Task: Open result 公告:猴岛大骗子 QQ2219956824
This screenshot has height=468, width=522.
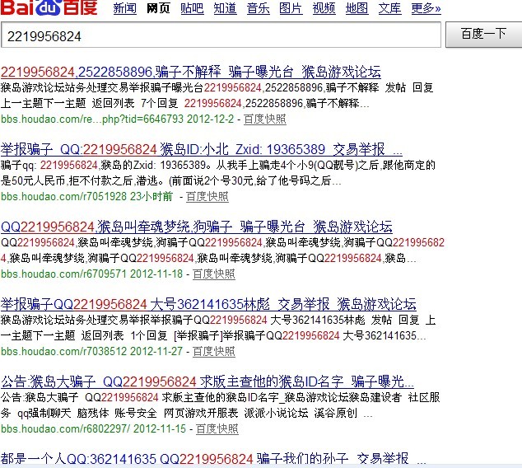Action: point(207,381)
